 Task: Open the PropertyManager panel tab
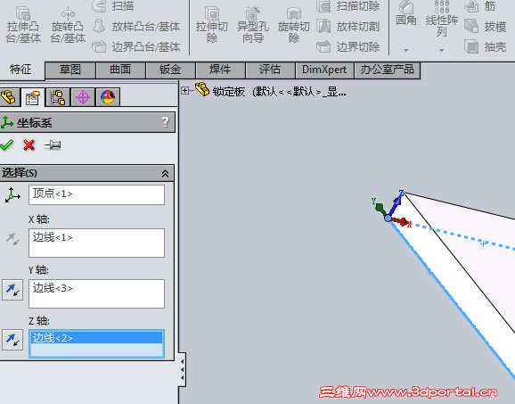click(x=32, y=97)
